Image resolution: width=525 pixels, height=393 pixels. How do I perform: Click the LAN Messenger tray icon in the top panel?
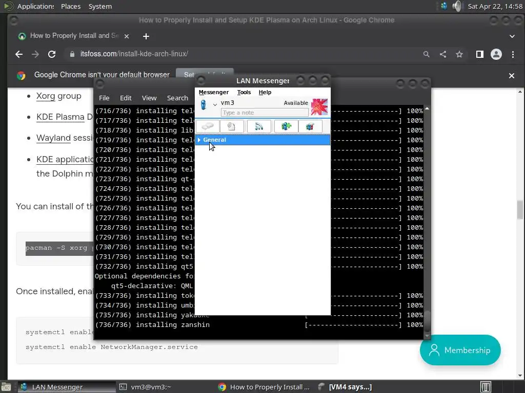(444, 6)
